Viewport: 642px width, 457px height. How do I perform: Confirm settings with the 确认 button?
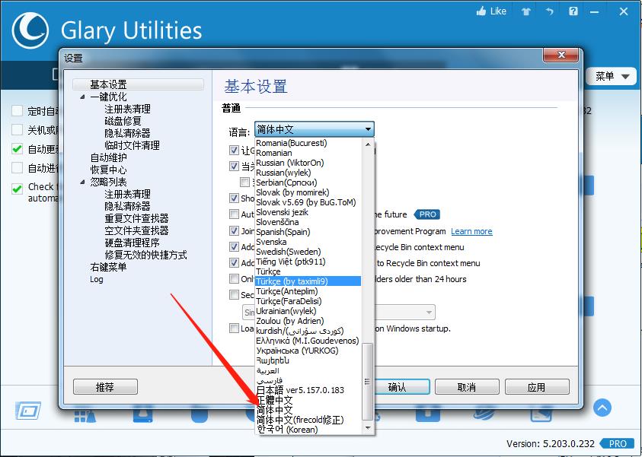pos(396,387)
